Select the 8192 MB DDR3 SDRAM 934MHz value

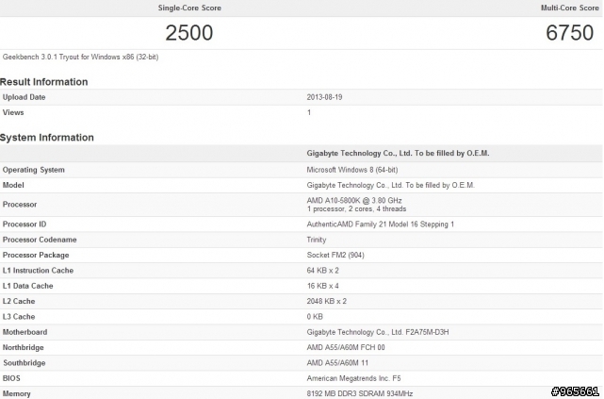tap(360, 394)
